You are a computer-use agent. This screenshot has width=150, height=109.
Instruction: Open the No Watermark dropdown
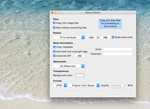click(x=69, y=66)
